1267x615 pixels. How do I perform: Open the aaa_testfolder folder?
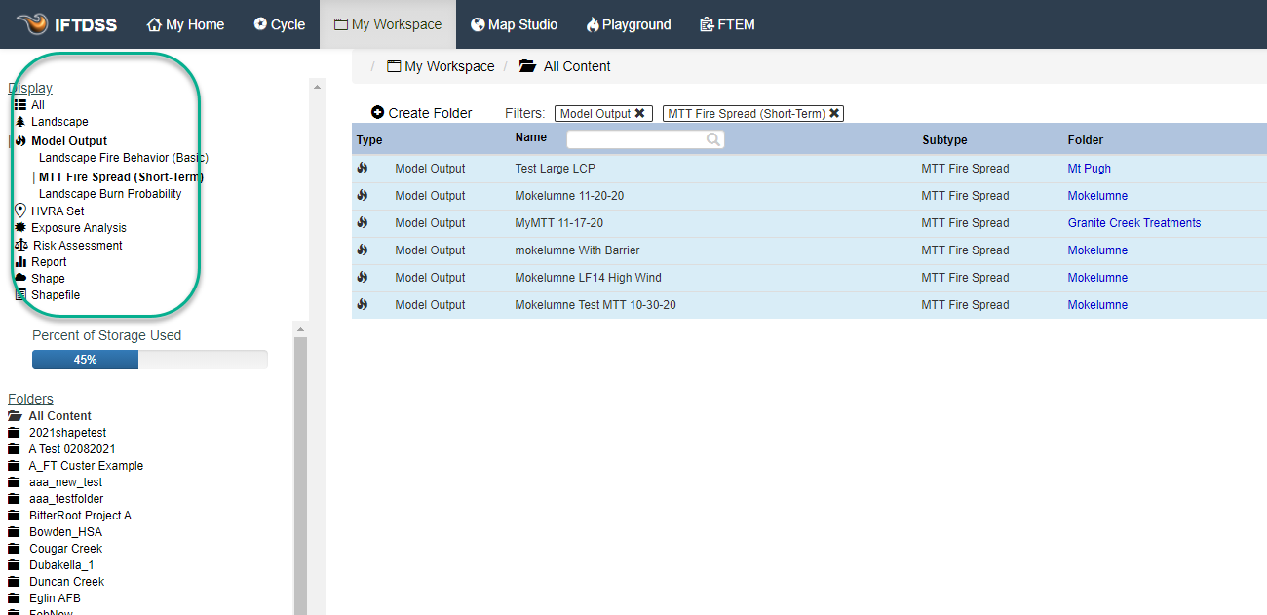[x=56, y=499]
